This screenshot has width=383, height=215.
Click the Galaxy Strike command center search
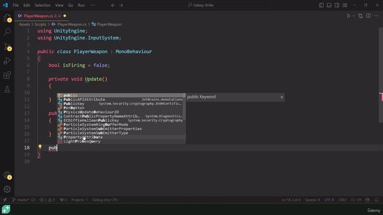(x=201, y=5)
